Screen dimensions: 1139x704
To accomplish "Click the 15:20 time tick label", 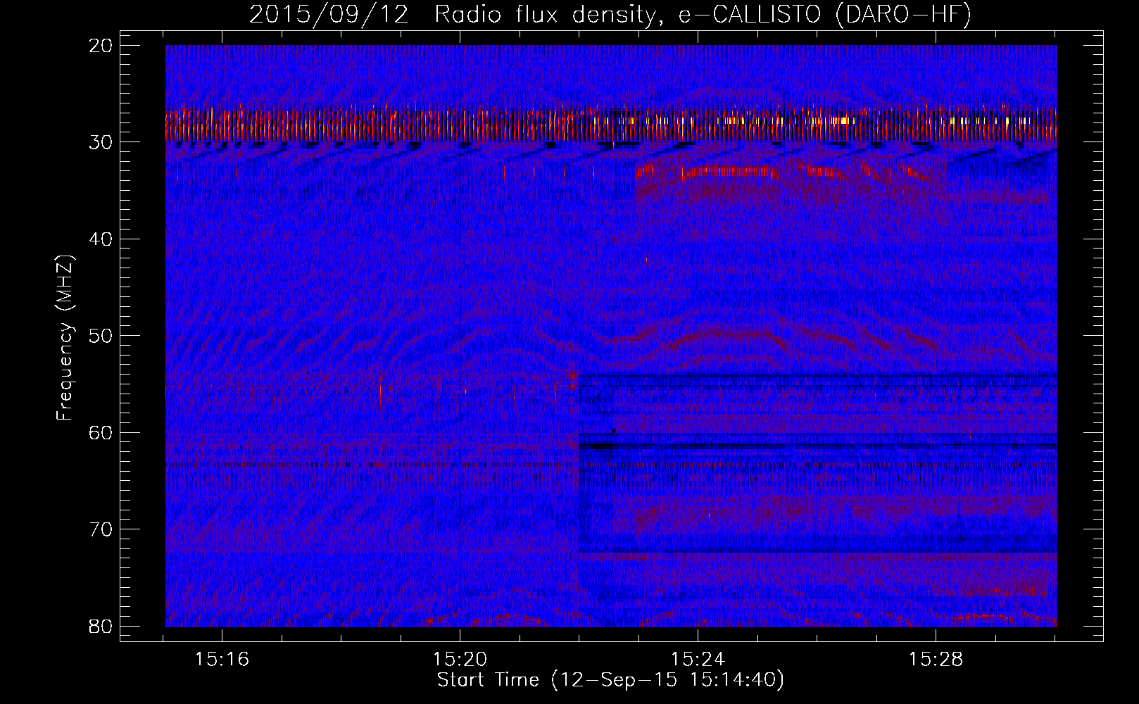I will (460, 660).
